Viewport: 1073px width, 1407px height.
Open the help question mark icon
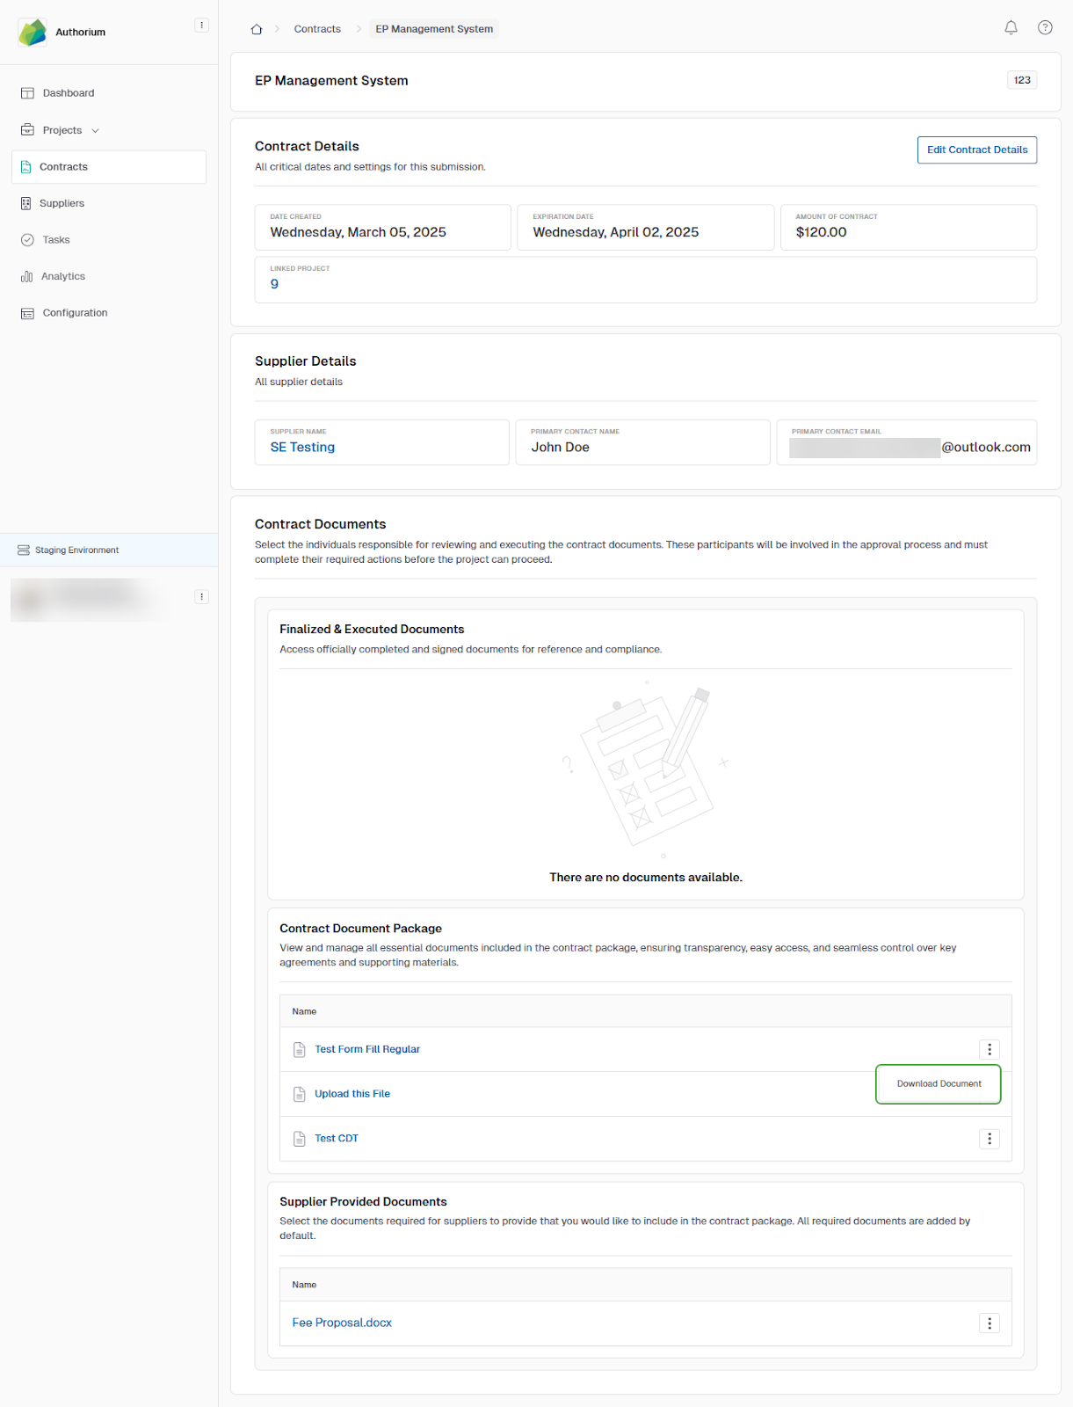[x=1044, y=28]
